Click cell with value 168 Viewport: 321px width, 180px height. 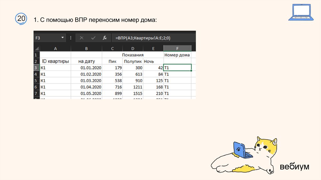[153, 87]
